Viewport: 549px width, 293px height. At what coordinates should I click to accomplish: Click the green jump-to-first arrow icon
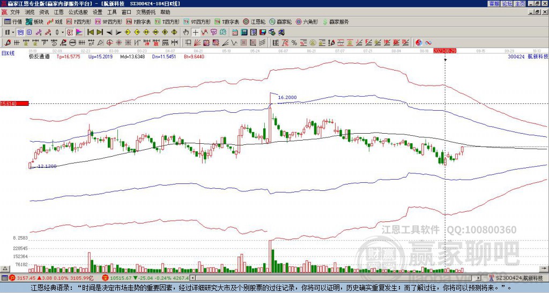point(91,33)
